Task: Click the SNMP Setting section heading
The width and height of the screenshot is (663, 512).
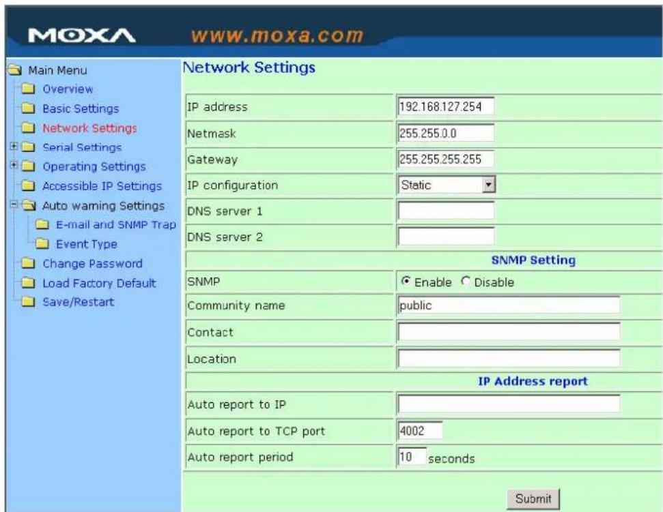Action: click(x=533, y=260)
